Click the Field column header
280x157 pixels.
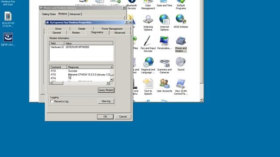pos(57,43)
